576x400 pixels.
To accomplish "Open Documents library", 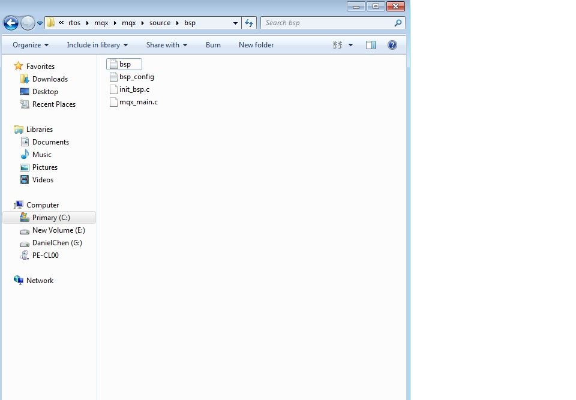I will (50, 142).
